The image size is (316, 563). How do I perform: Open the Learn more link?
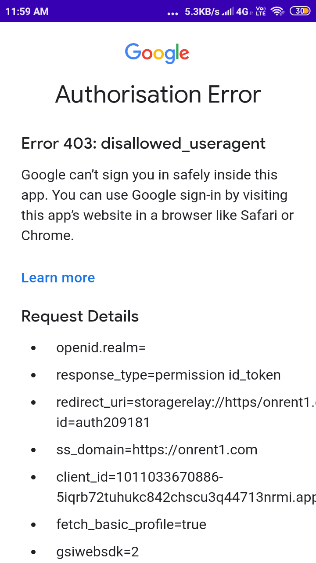click(58, 278)
